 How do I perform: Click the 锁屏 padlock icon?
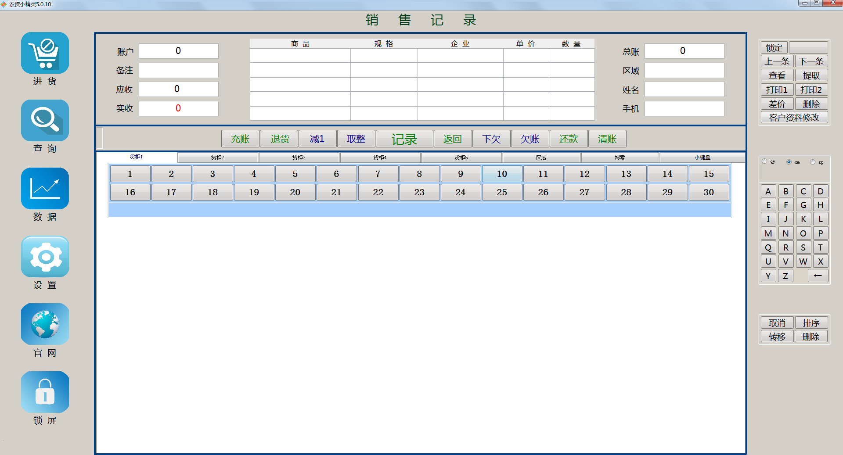point(45,392)
